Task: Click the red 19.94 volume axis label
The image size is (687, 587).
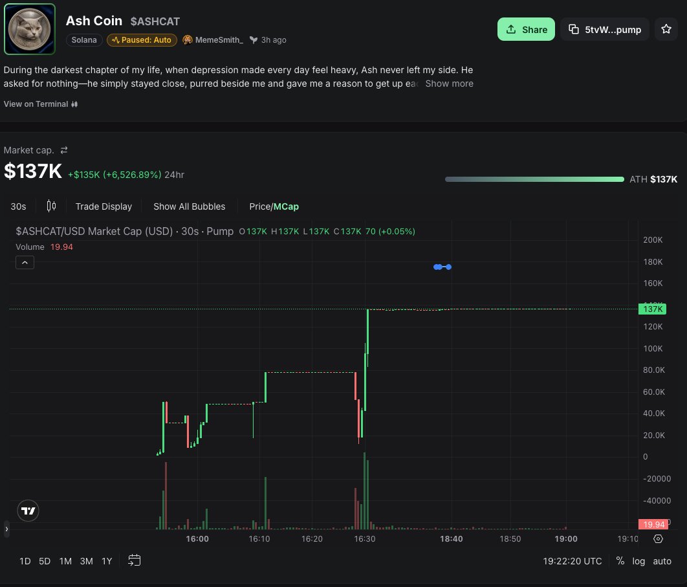Action: pyautogui.click(x=653, y=524)
